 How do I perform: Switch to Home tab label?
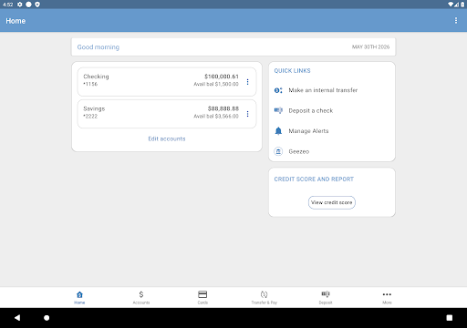click(x=79, y=302)
